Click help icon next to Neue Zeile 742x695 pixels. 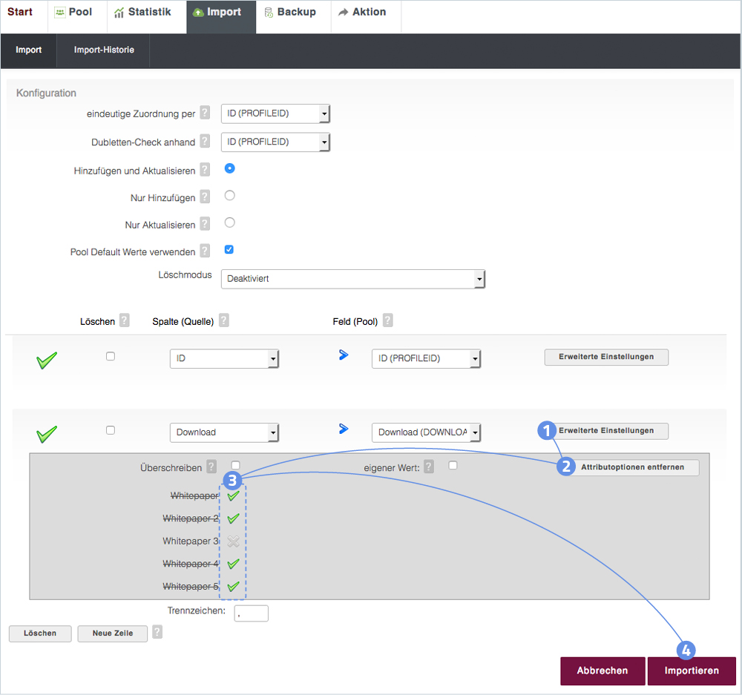[157, 632]
